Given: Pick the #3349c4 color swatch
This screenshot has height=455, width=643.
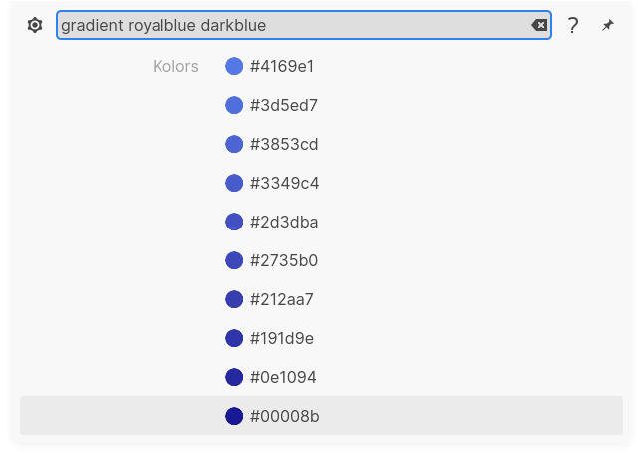Looking at the screenshot, I should [x=234, y=183].
